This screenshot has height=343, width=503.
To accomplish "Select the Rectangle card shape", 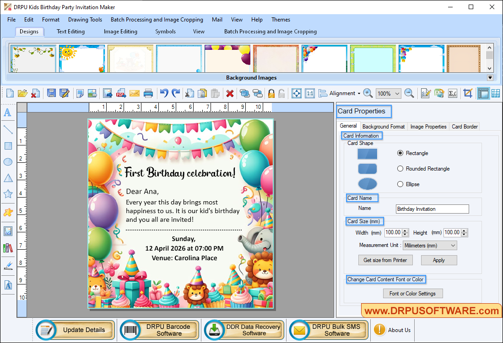I will pyautogui.click(x=400, y=153).
